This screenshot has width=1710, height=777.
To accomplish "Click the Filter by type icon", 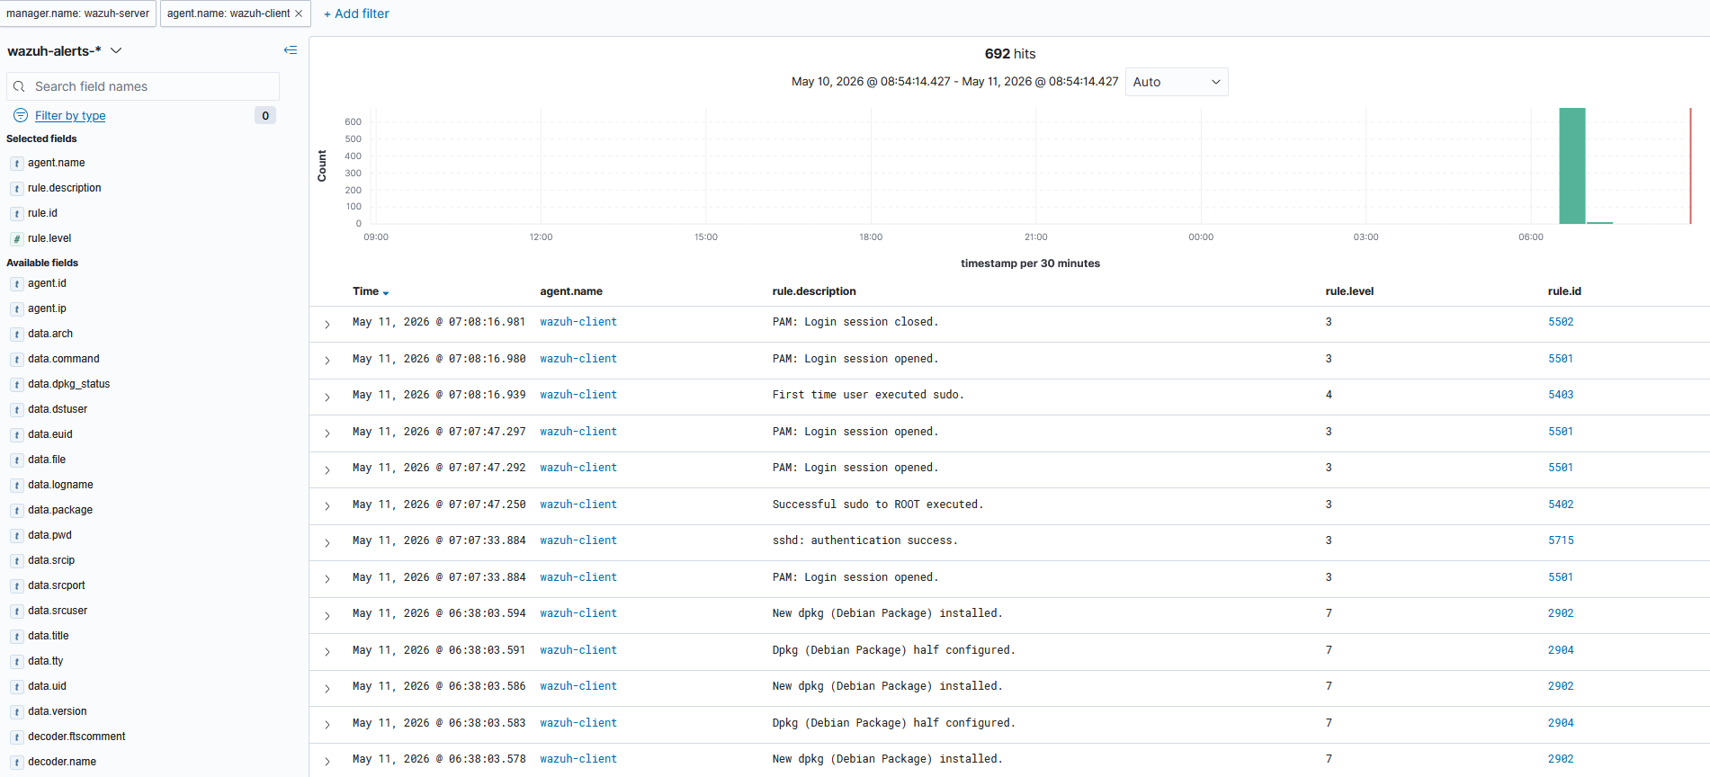I will tap(21, 115).
